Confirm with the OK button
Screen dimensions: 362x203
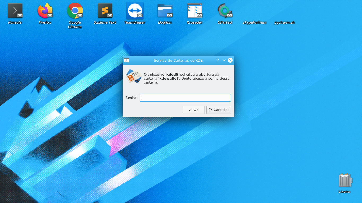coord(193,110)
